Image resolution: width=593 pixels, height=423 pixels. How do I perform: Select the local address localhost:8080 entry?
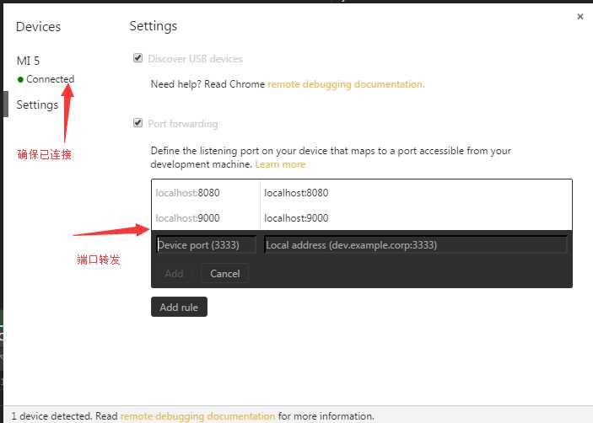tap(296, 193)
